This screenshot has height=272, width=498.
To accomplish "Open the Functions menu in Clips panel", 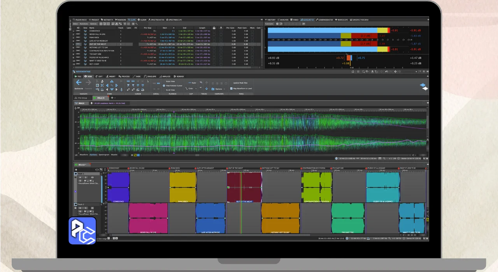I will (x=84, y=24).
